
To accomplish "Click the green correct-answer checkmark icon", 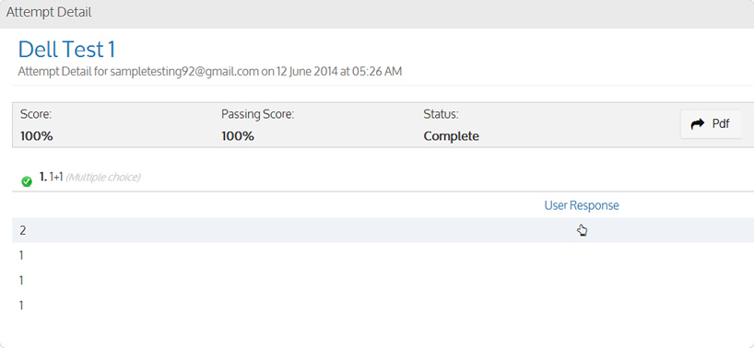I will (x=27, y=181).
